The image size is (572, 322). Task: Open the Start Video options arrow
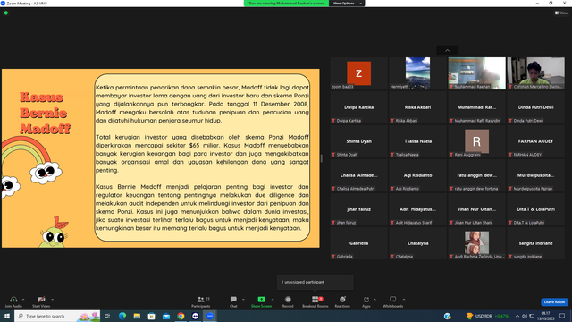coord(52,300)
